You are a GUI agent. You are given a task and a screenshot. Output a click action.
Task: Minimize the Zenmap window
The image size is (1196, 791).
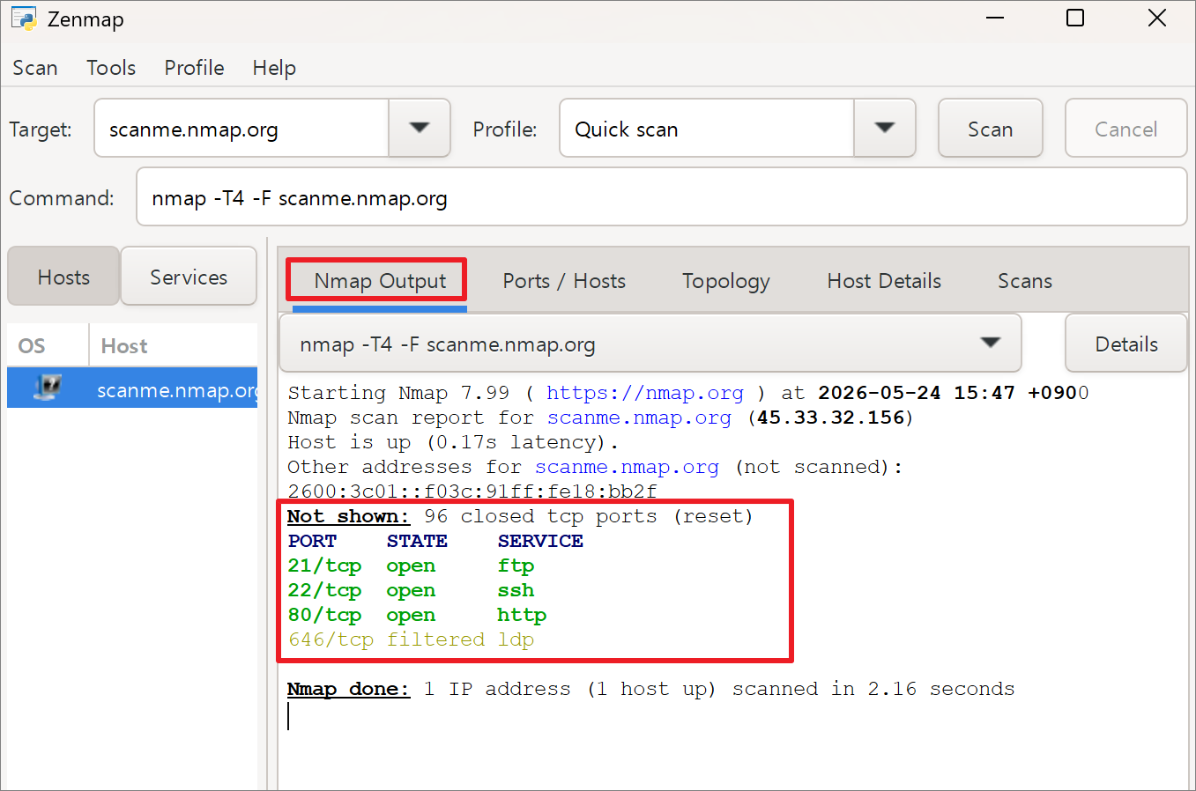pyautogui.click(x=995, y=18)
